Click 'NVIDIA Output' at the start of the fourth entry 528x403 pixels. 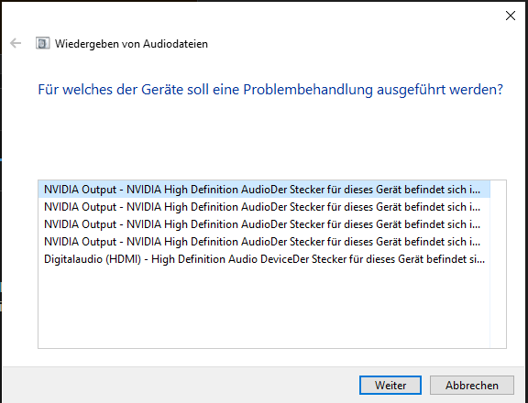click(80, 242)
